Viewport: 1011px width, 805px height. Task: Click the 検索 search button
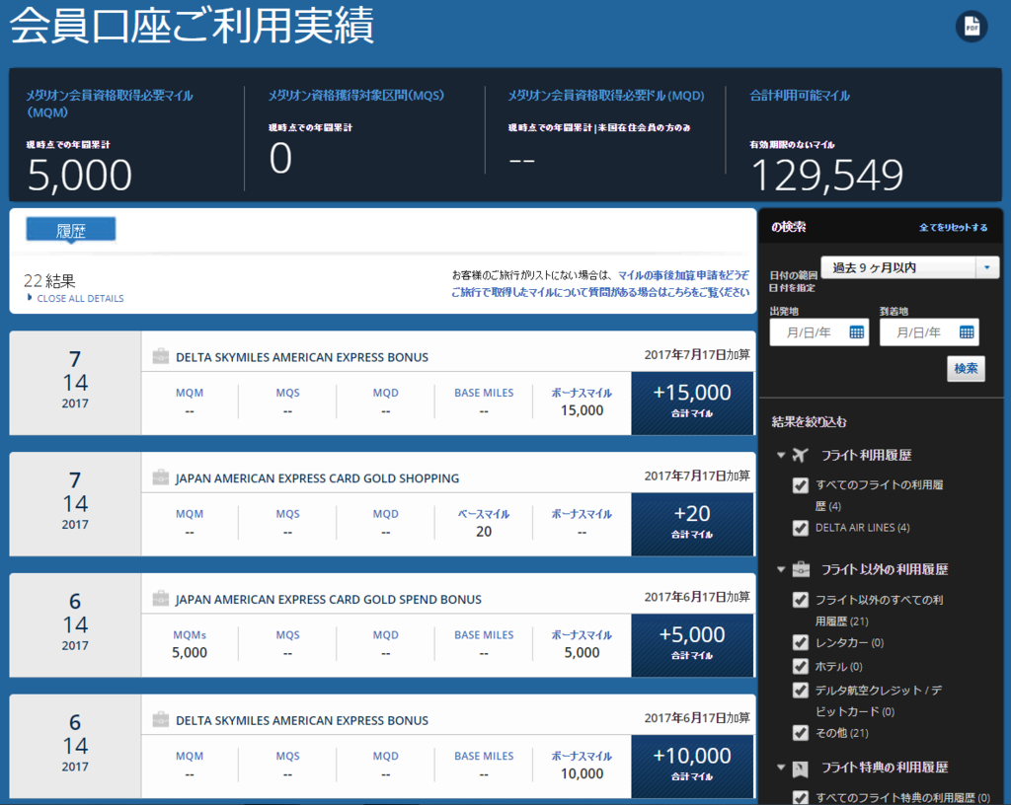coord(966,368)
